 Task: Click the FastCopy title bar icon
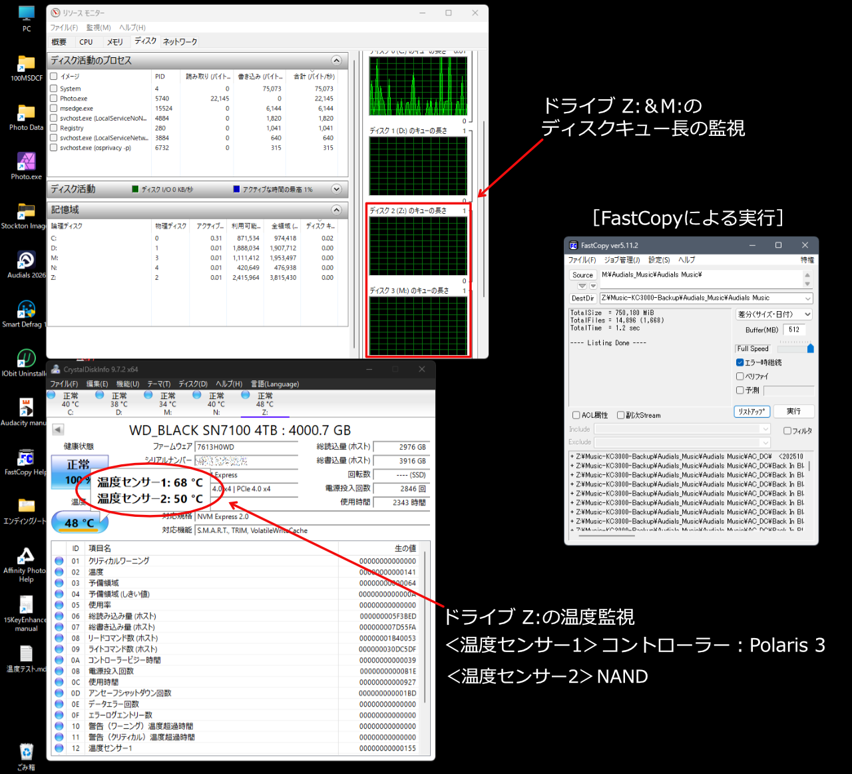573,245
